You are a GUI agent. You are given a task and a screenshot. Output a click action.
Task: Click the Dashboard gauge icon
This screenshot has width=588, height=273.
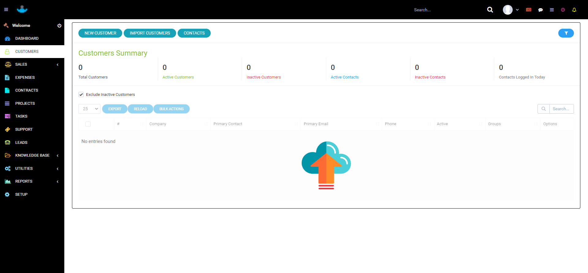point(7,38)
